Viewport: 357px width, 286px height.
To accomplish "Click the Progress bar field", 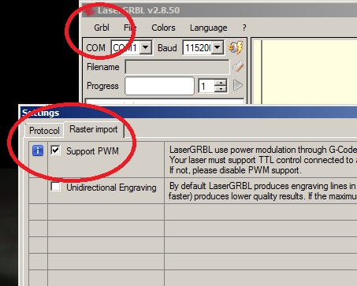I will pyautogui.click(x=159, y=86).
